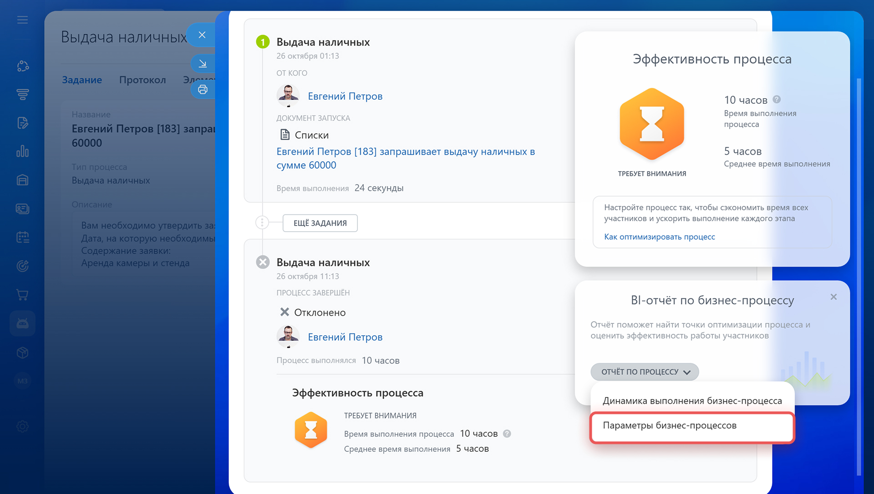Expand the Отчёт по процессу dropdown

pyautogui.click(x=645, y=372)
